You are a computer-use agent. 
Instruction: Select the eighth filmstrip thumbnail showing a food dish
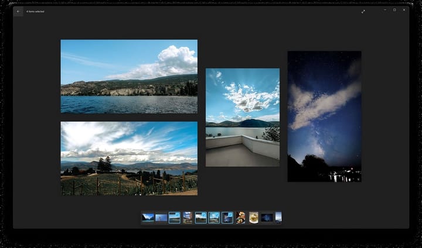(x=240, y=218)
